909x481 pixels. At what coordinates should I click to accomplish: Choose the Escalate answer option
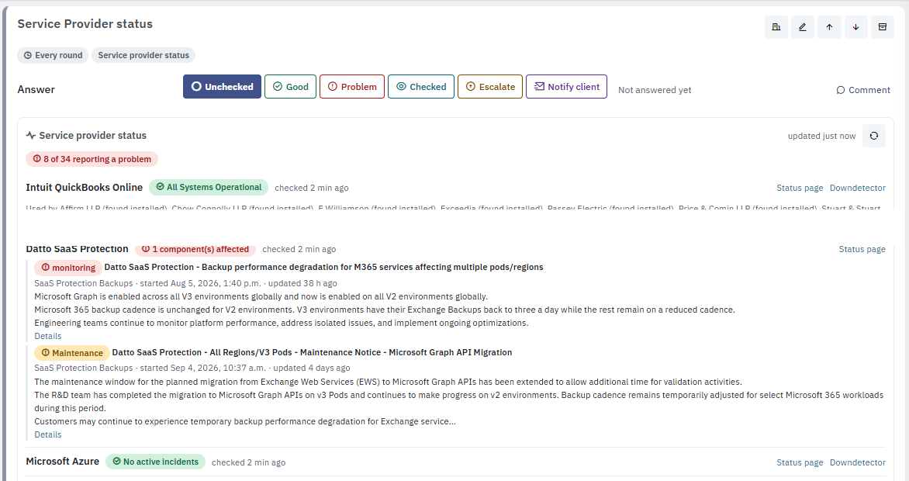(490, 86)
